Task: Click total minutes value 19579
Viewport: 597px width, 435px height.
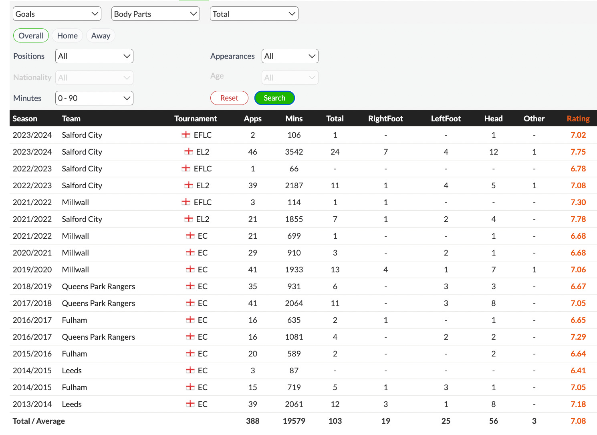Action: click(x=294, y=421)
